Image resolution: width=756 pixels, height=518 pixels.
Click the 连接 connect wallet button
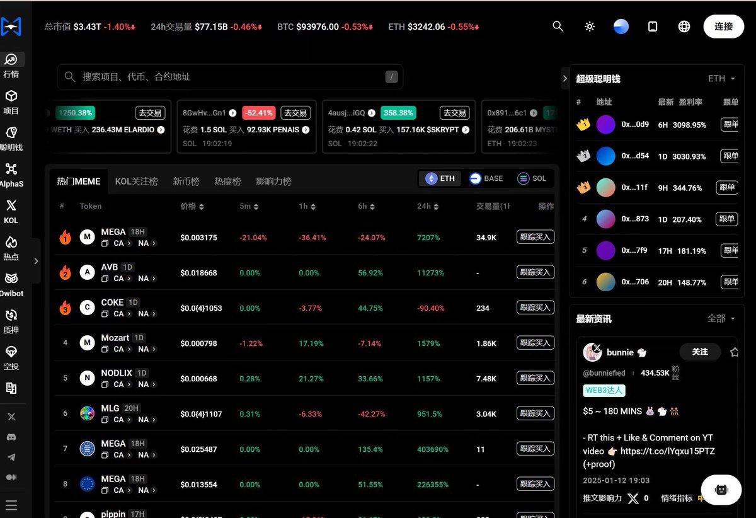(724, 26)
